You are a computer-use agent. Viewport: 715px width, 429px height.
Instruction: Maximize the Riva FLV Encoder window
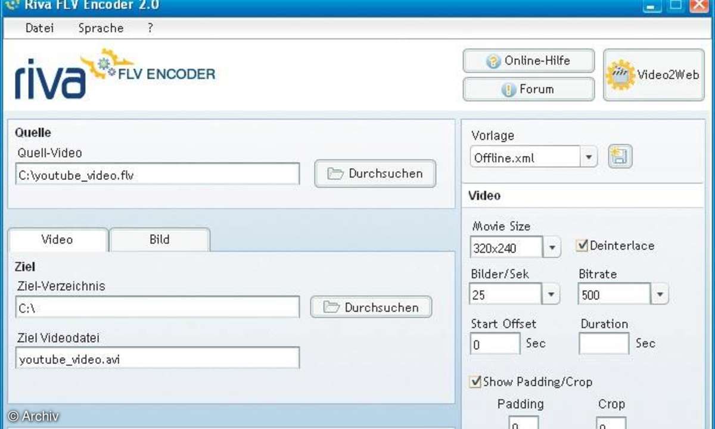674,5
